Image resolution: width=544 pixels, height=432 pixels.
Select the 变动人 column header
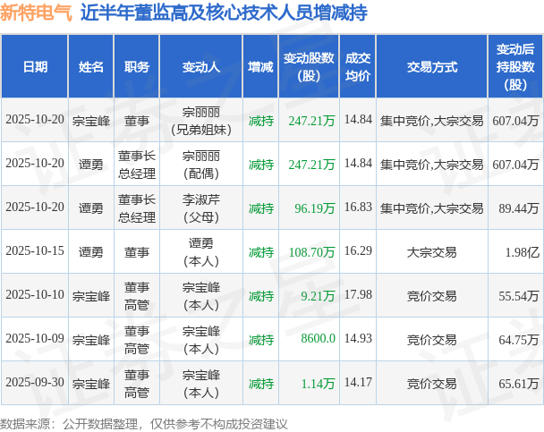point(201,66)
